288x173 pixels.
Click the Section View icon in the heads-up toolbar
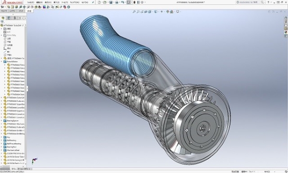146,11
